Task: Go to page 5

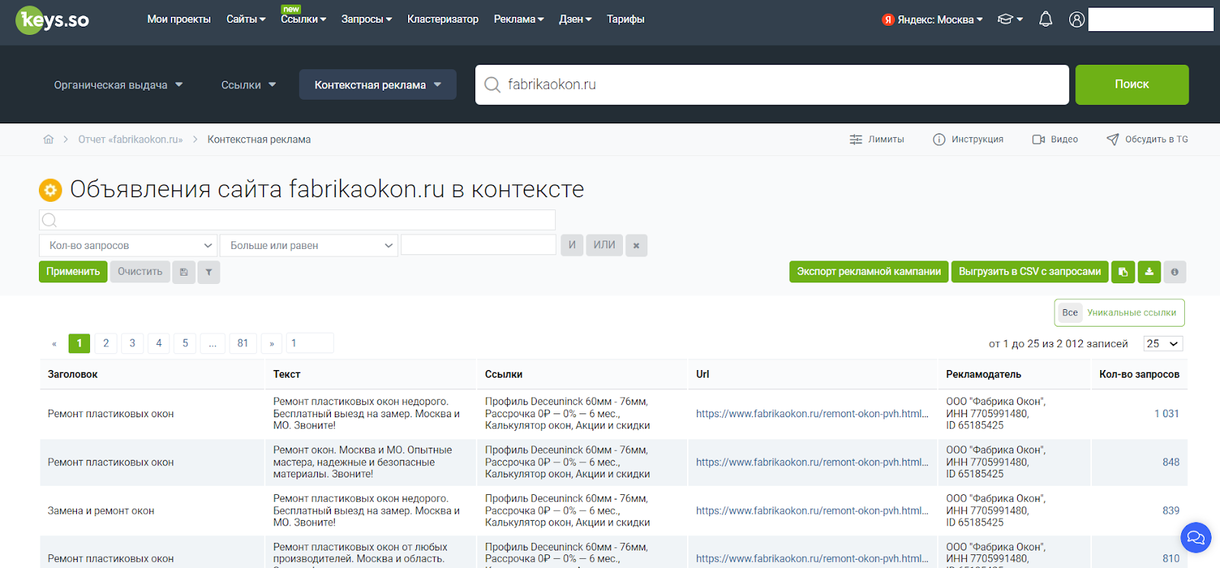Action: pyautogui.click(x=185, y=343)
